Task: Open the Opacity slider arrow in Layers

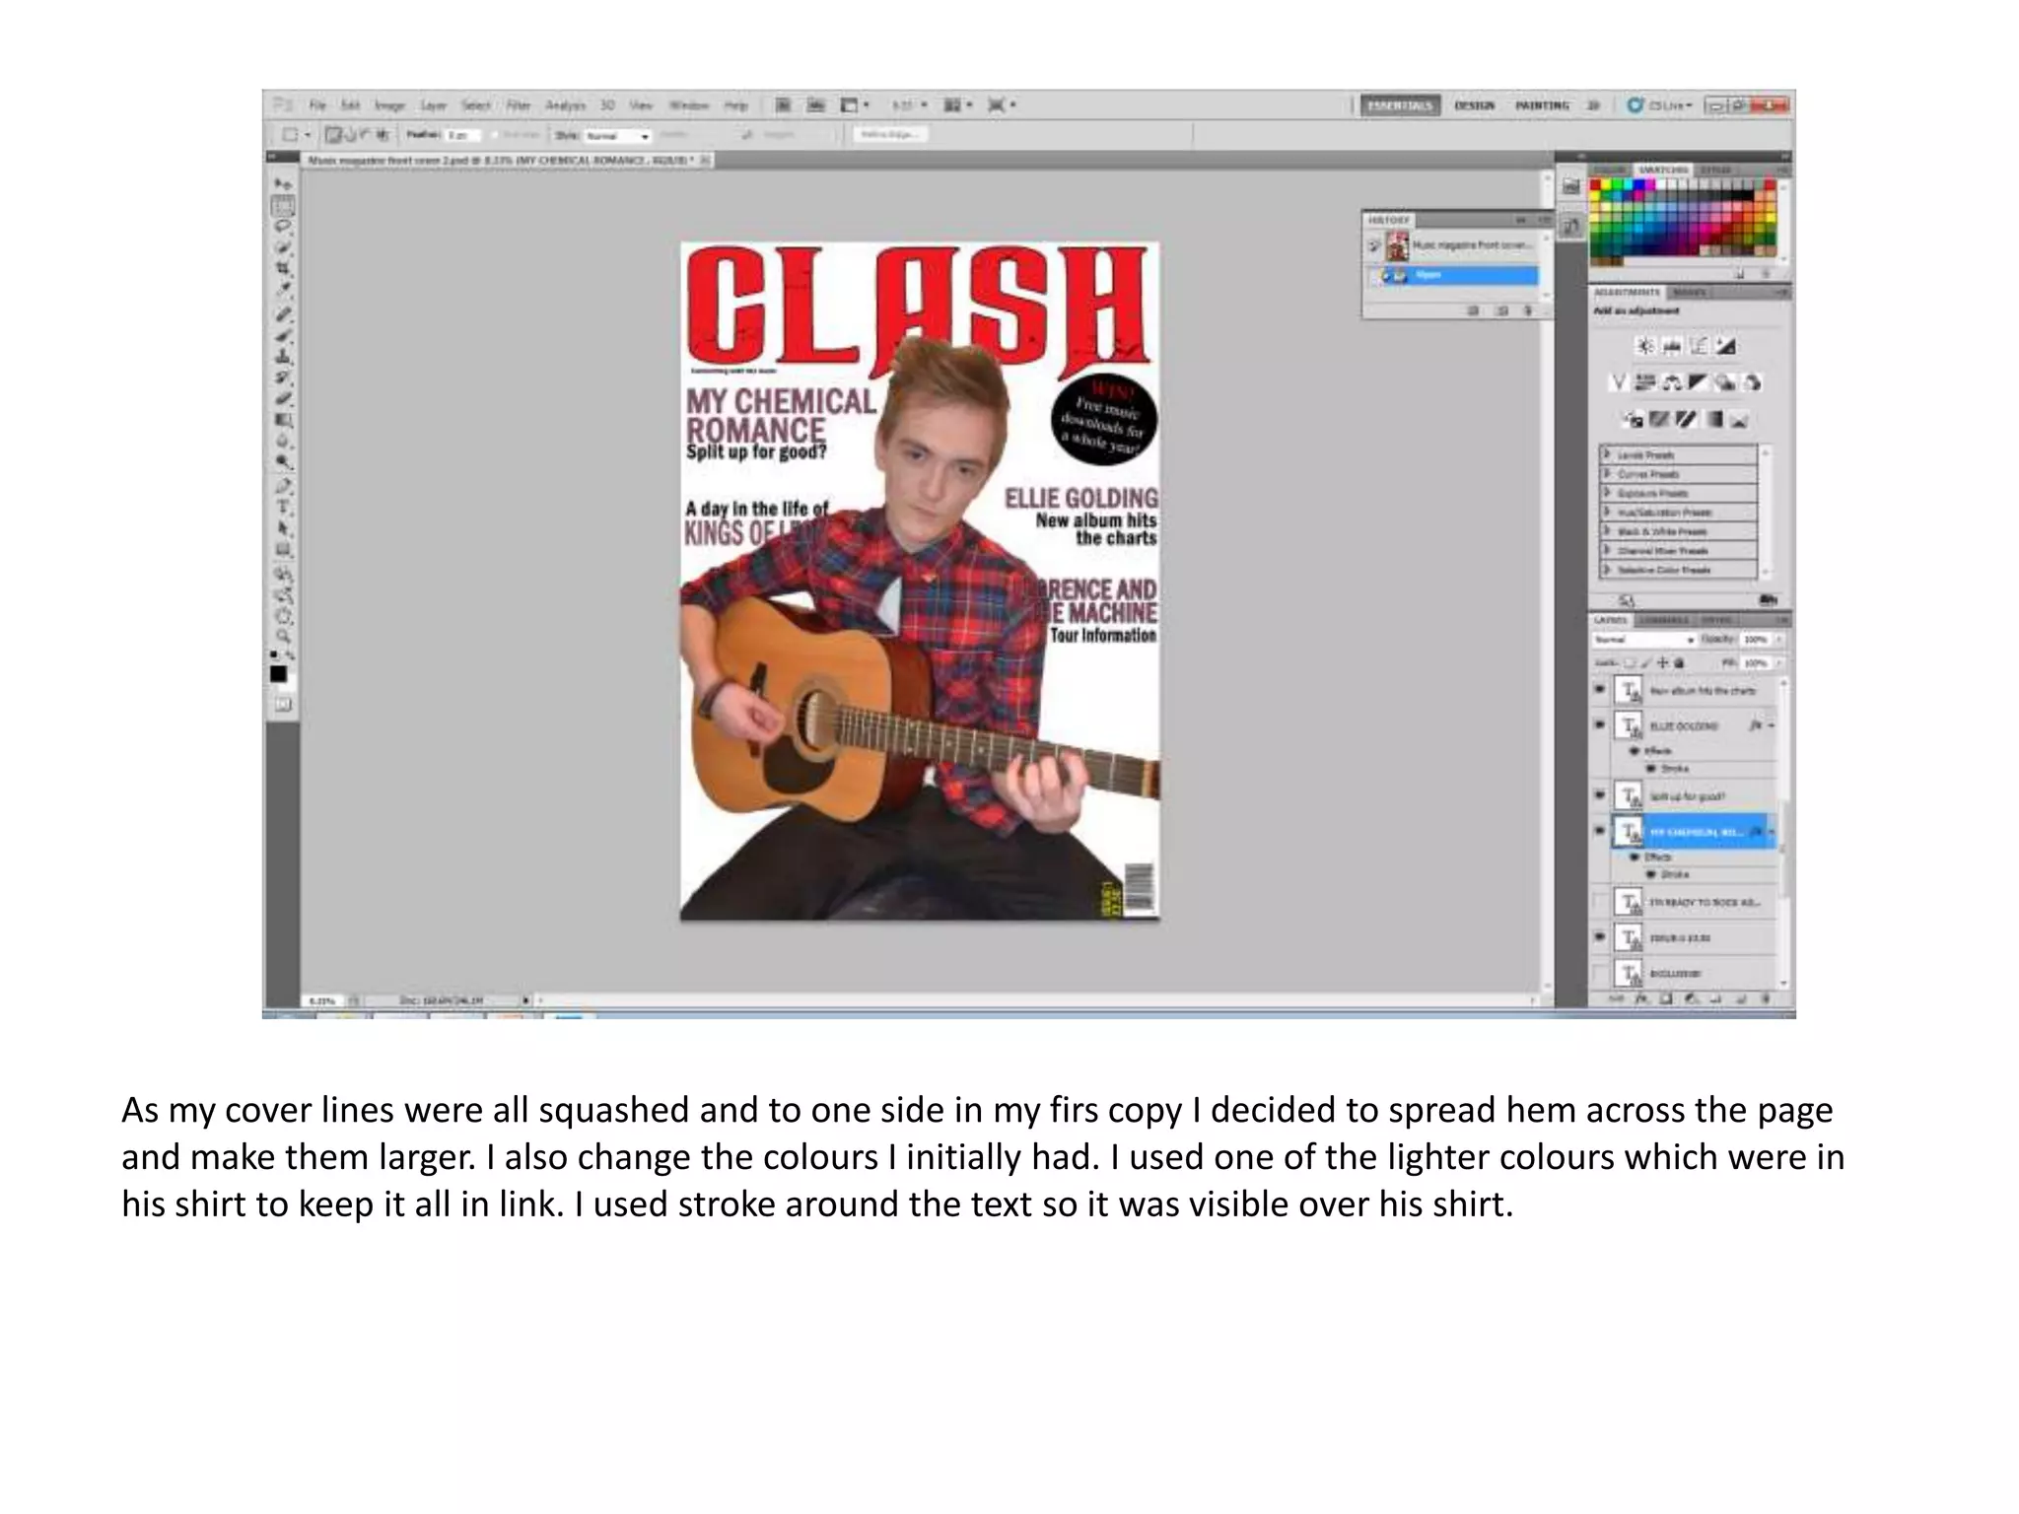Action: click(1779, 640)
